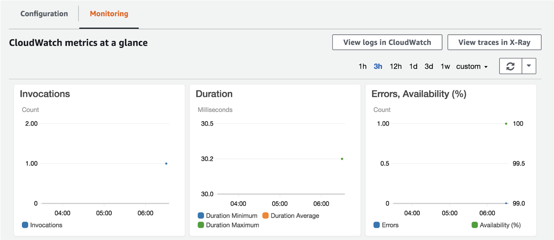This screenshot has height=240, width=554.
Task: Open View traces in X-Ray
Action: [494, 42]
